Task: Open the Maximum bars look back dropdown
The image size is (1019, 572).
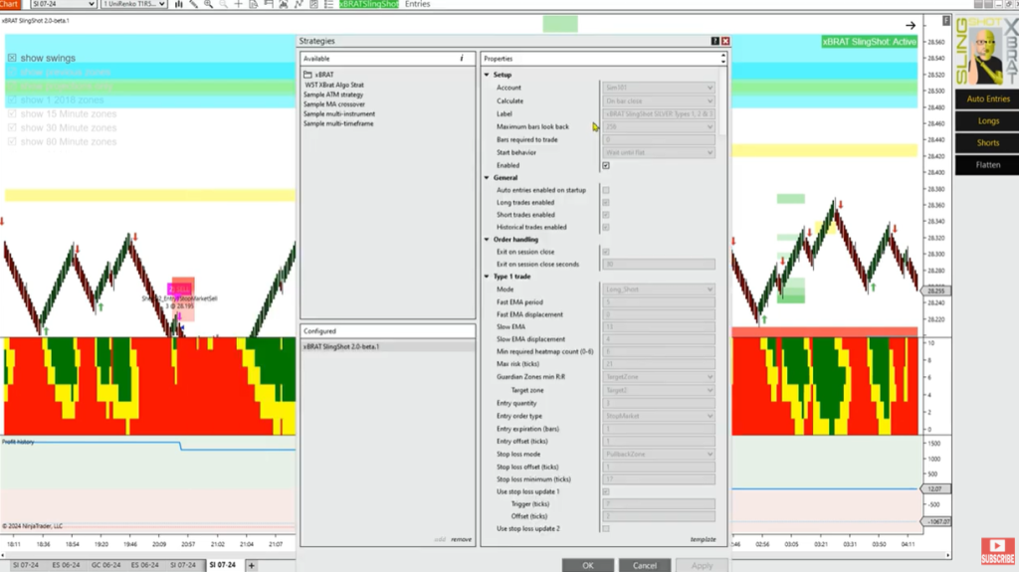Action: (659, 126)
